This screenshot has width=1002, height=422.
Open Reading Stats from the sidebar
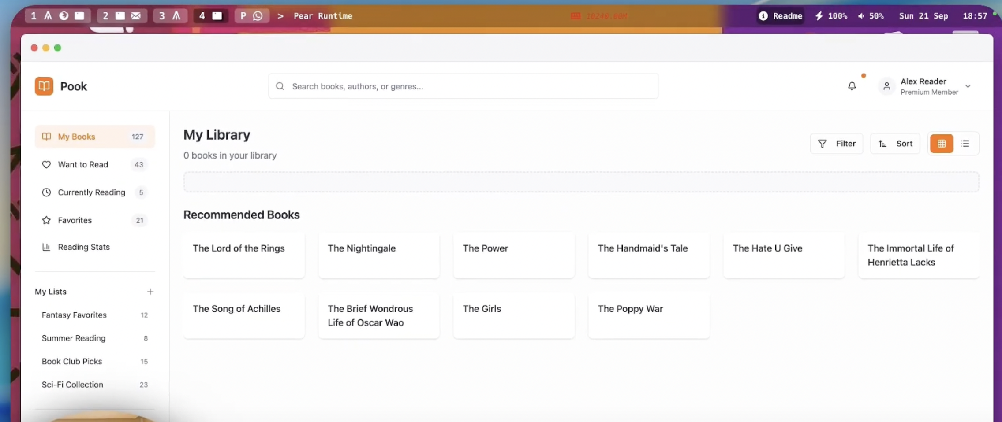pos(83,247)
